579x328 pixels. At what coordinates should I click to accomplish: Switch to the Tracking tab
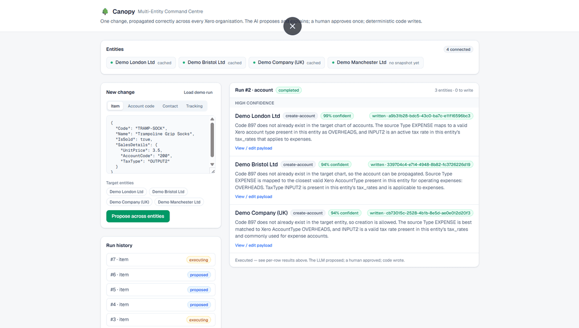pos(194,106)
